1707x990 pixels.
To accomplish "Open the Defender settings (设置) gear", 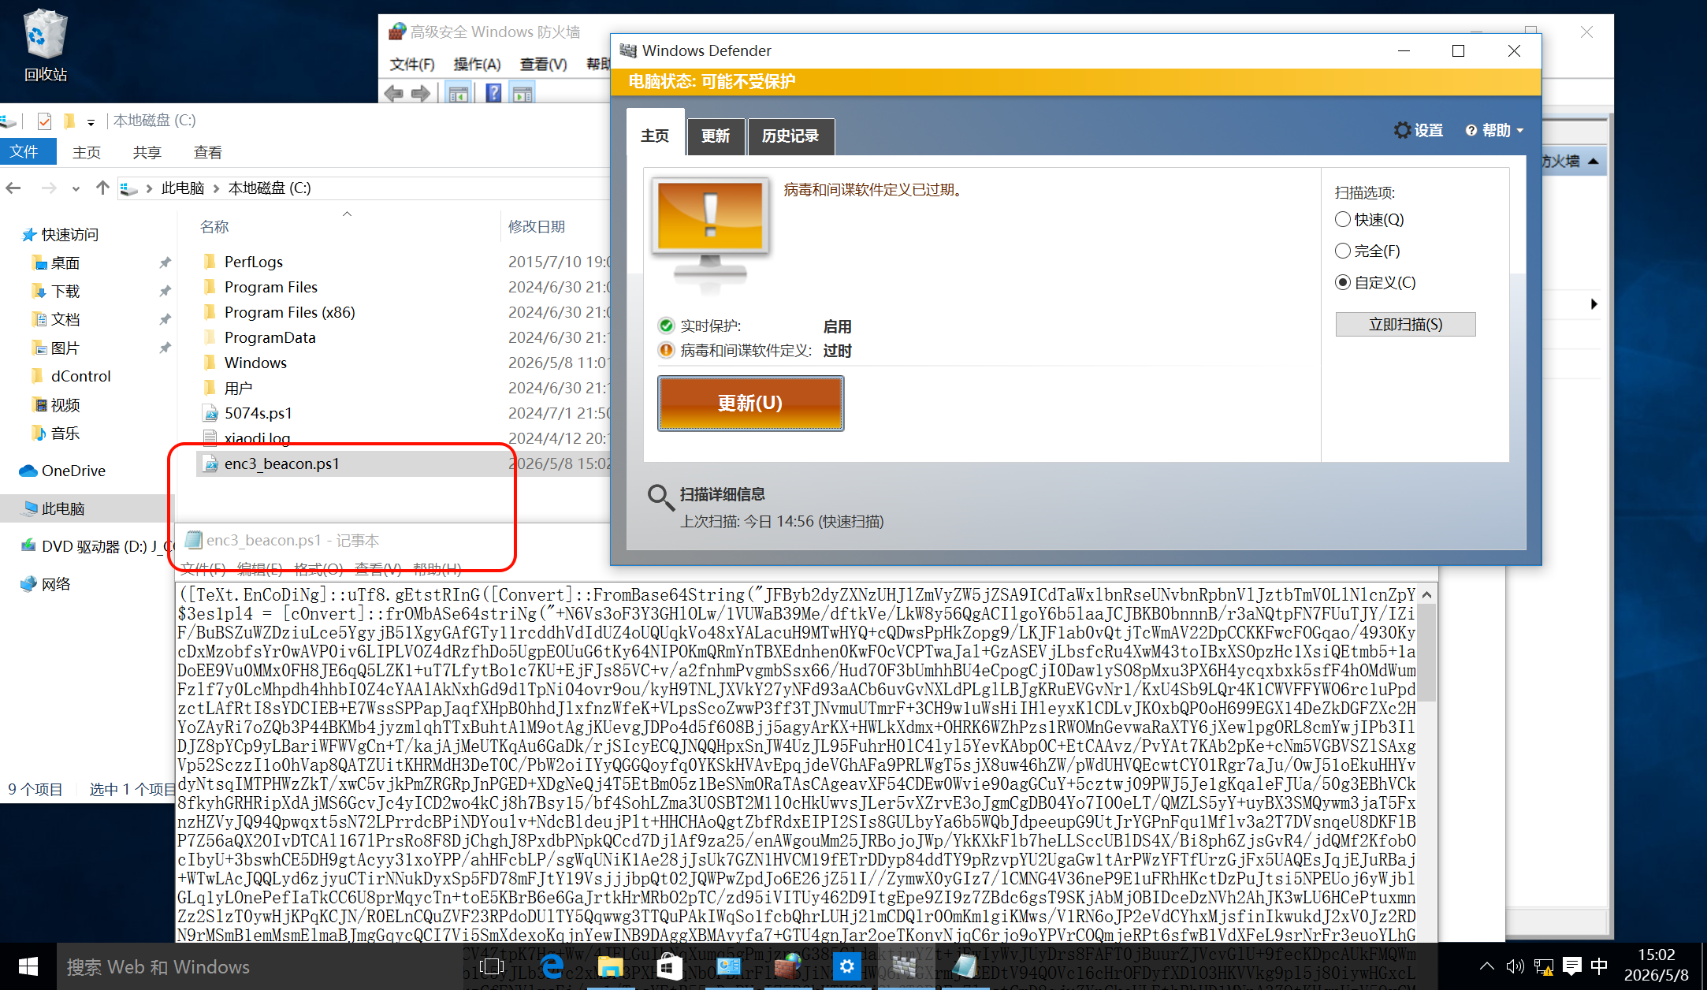I will (1418, 130).
